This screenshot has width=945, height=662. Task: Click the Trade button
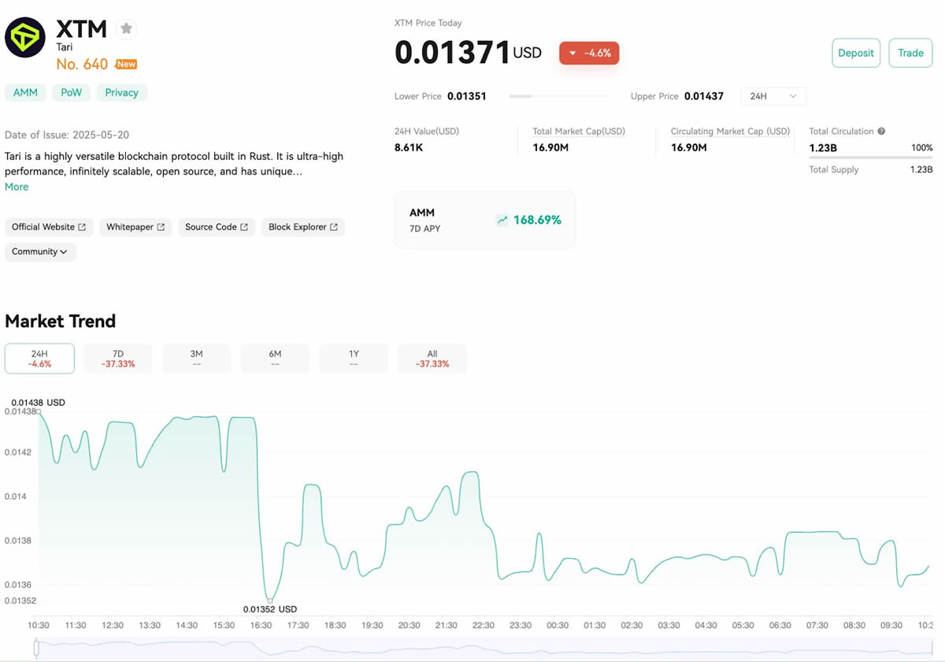(x=910, y=53)
